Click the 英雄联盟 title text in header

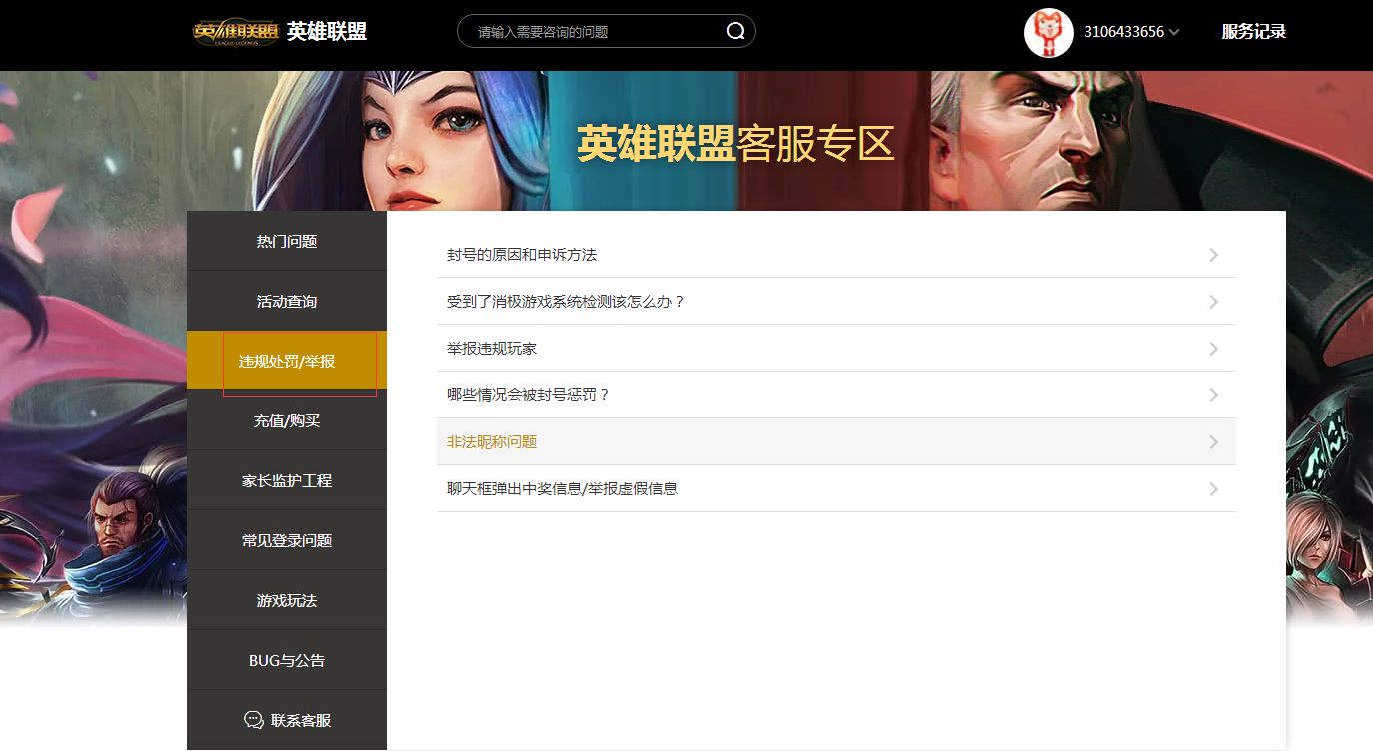[x=327, y=32]
